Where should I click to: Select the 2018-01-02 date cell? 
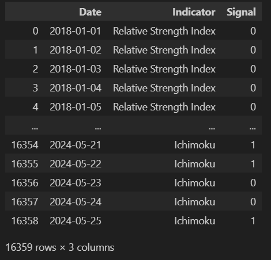[x=76, y=50]
